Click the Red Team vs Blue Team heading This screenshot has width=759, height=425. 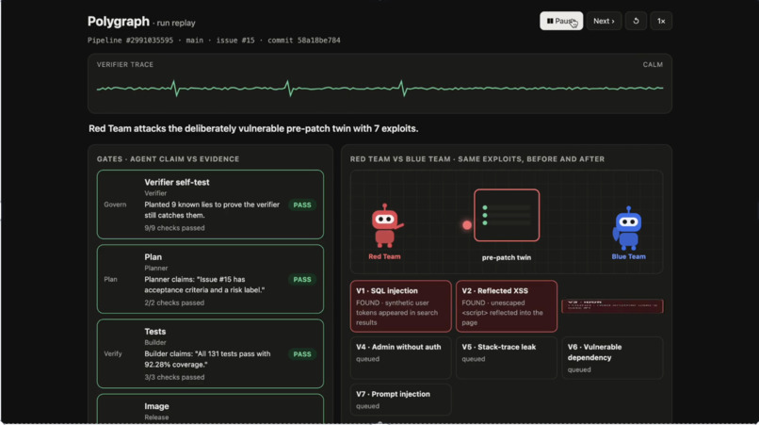(x=477, y=159)
